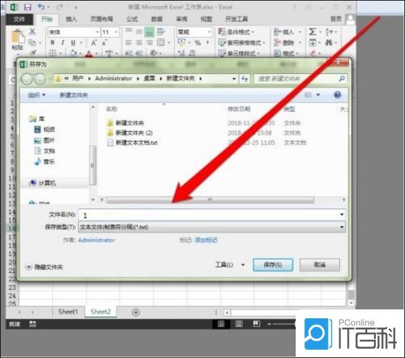The height and width of the screenshot is (358, 405).
Task: Select the Sheet1 tab
Action: 68,312
